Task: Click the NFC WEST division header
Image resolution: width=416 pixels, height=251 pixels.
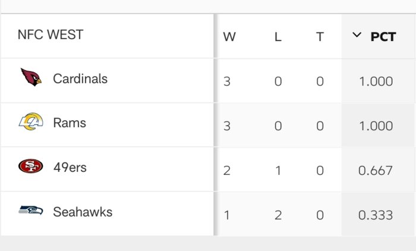Action: coord(51,35)
